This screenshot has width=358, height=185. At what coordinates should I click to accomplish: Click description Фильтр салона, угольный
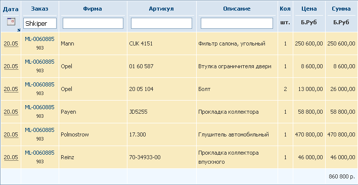[x=232, y=43]
